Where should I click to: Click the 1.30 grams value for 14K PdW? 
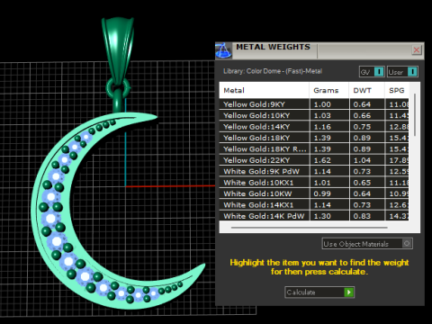click(x=322, y=216)
